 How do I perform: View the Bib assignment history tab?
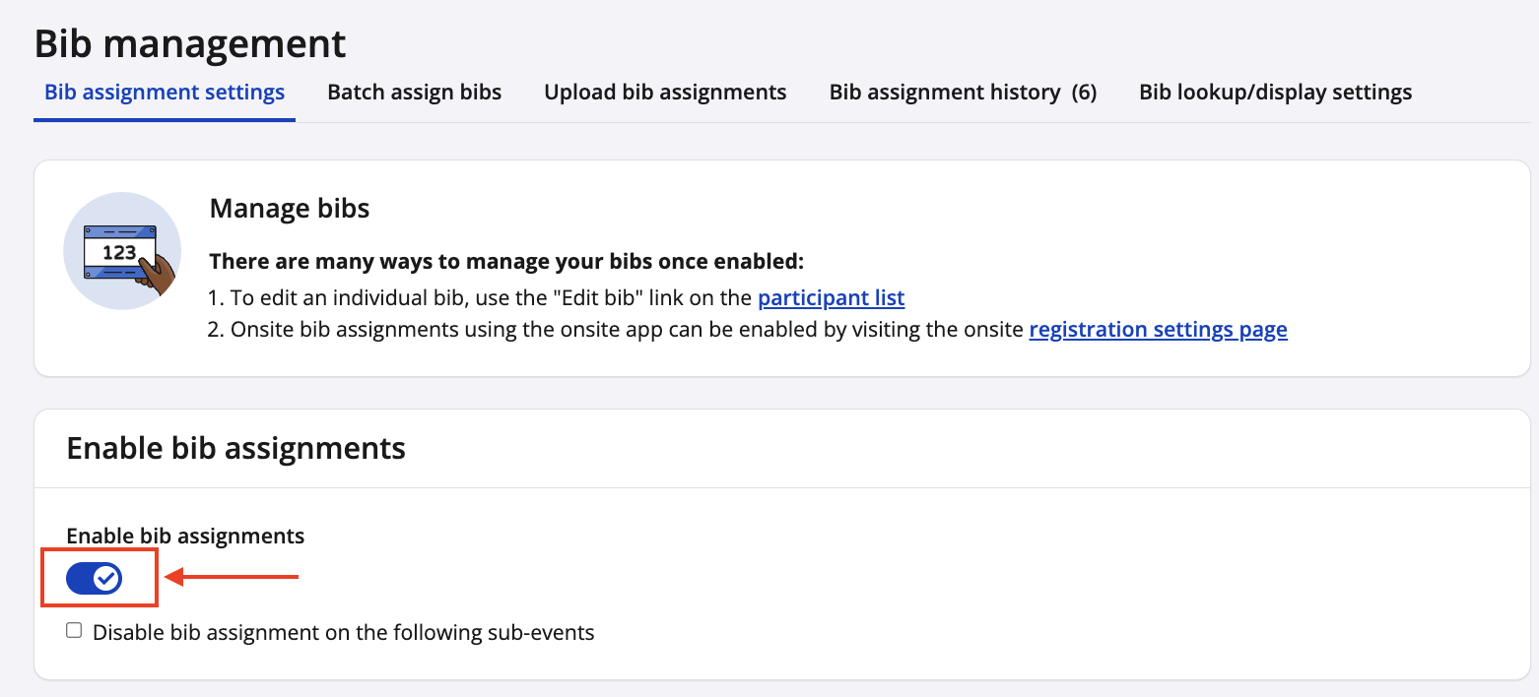click(x=944, y=93)
